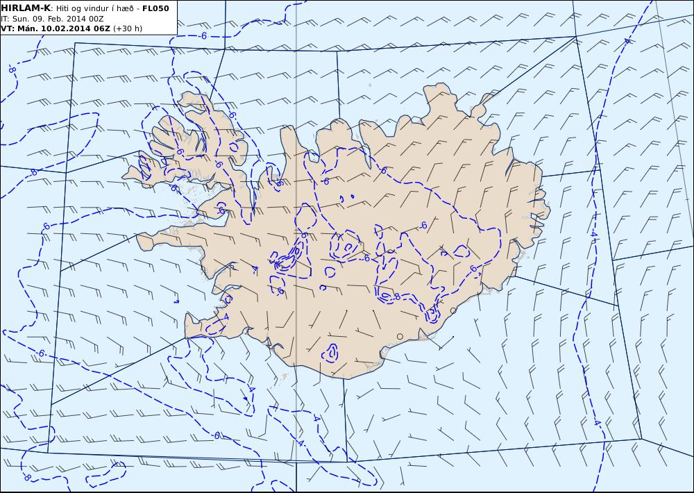Click the 'Hiti og vindur í hæð' title text
Image resolution: width=694 pixels, height=493 pixels.
94,8
